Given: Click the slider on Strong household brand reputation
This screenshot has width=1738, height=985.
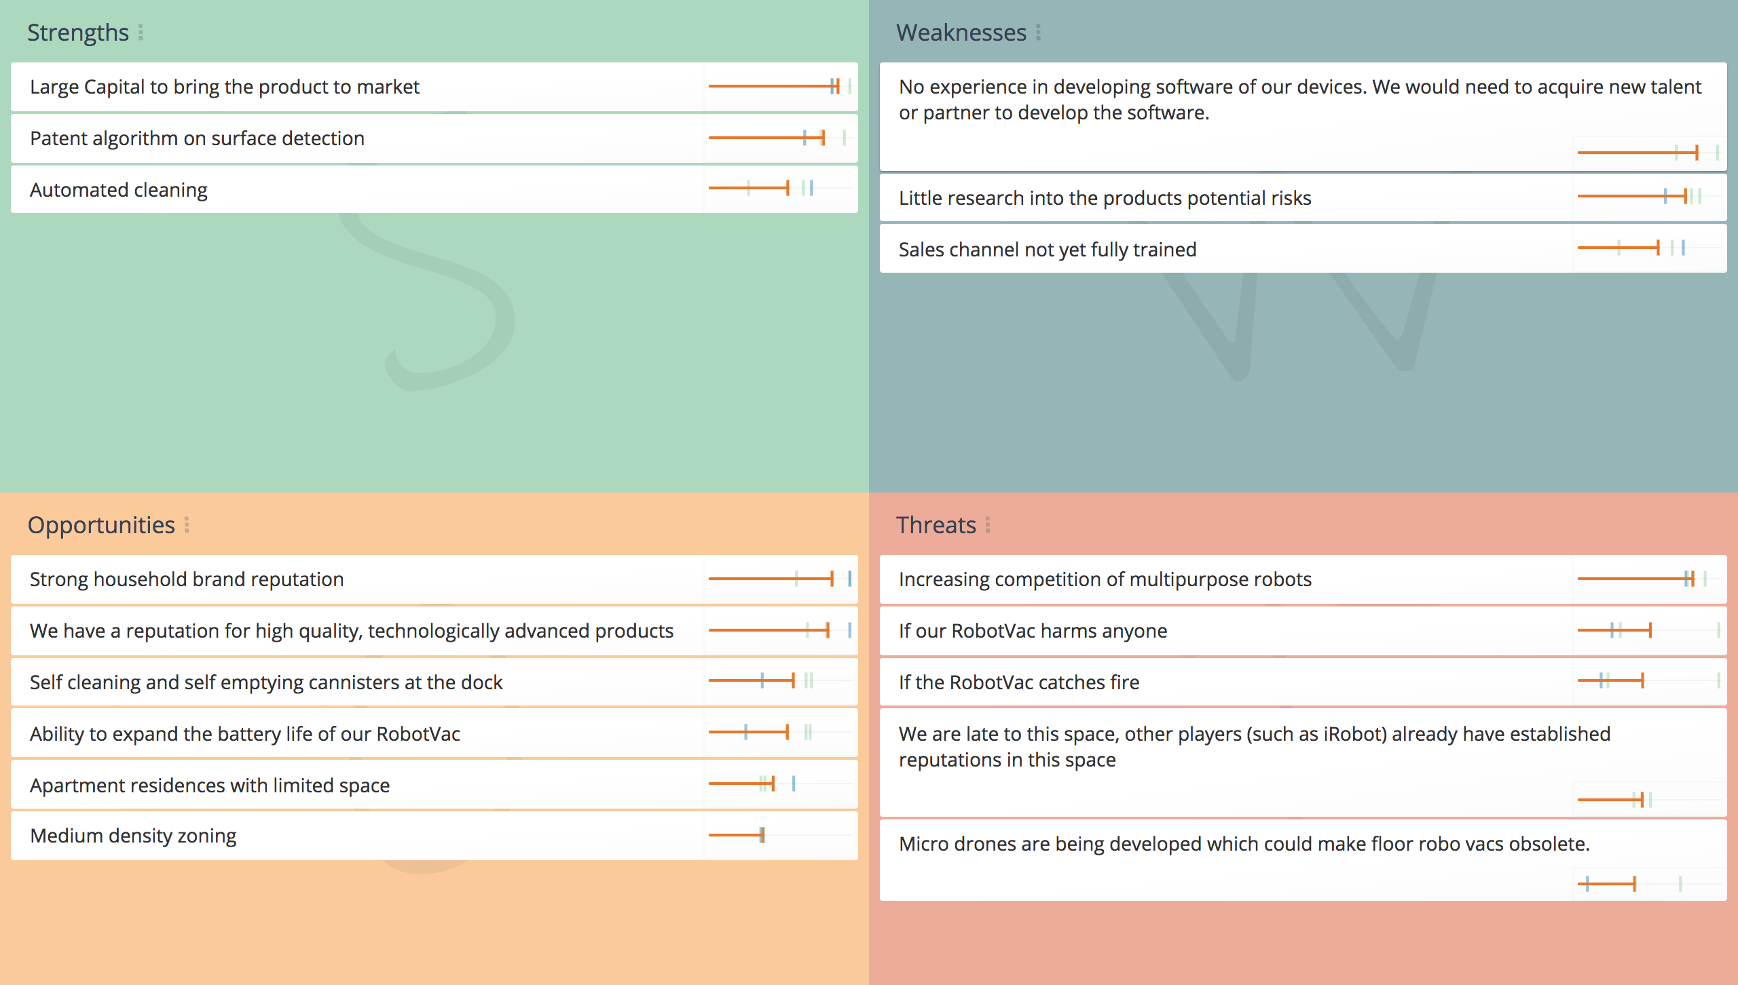Looking at the screenshot, I should (x=832, y=579).
